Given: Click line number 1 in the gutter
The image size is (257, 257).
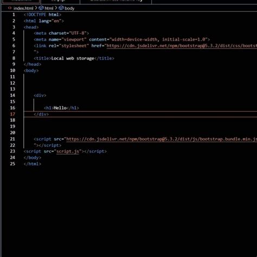Looking at the screenshot, I should coord(14,15).
